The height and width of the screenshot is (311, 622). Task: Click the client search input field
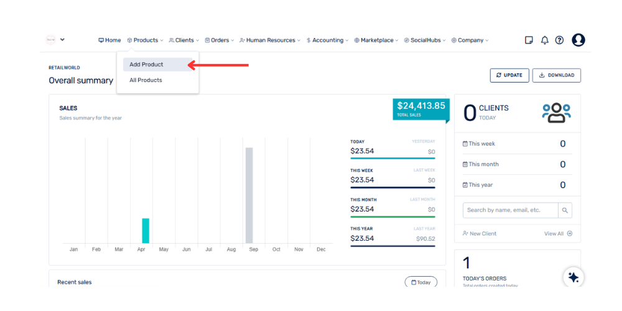(x=510, y=210)
